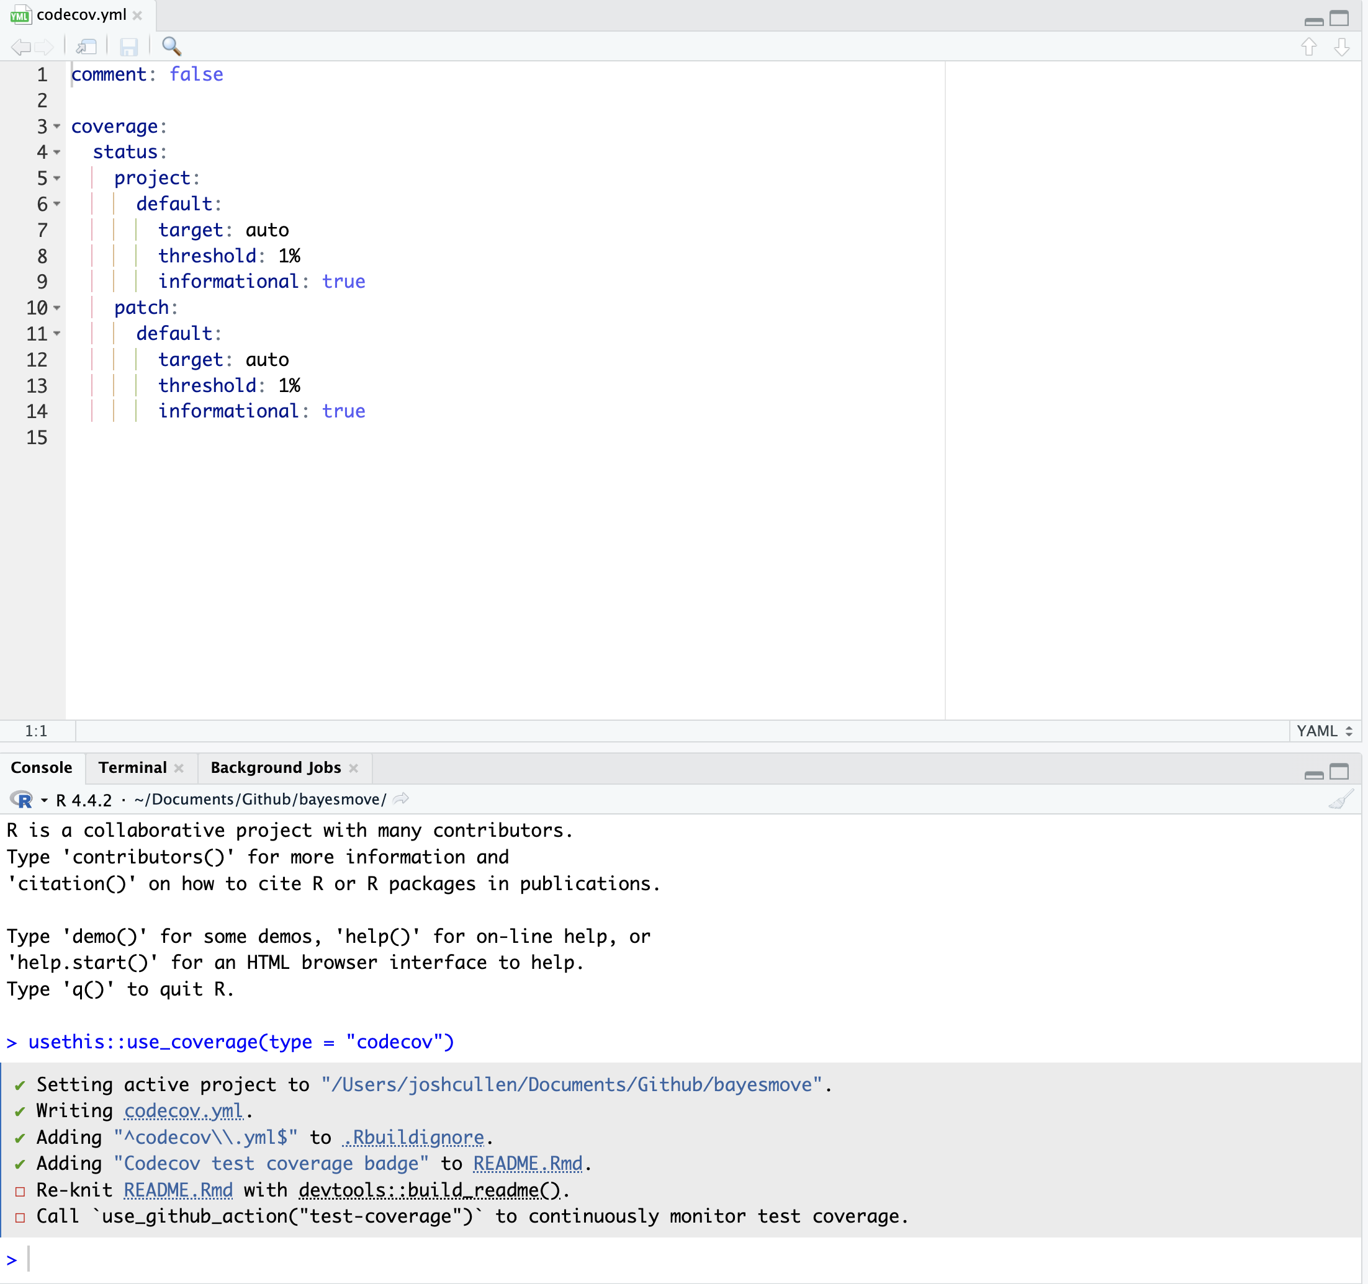Open the .Rbuildignore link in console

[413, 1138]
